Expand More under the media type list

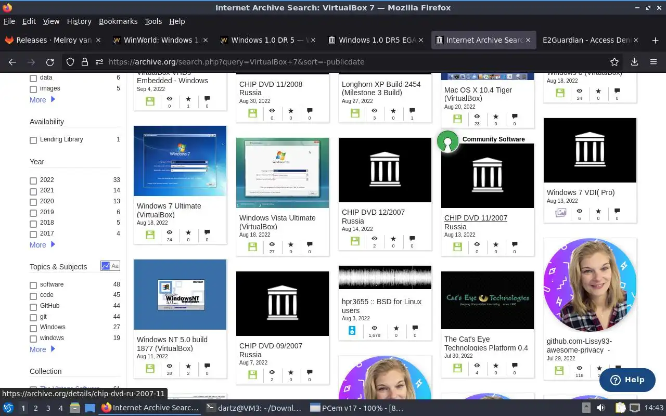point(42,100)
